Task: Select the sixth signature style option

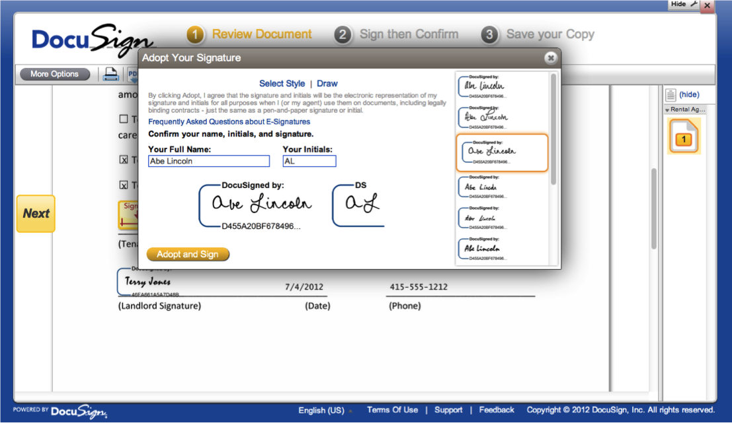Action: tap(483, 249)
